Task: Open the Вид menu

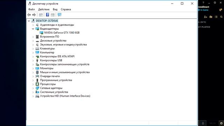Action: tap(55, 9)
